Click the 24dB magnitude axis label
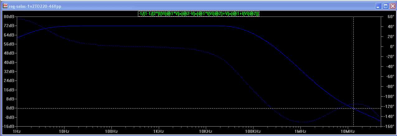Viewport: 397px width, 136px height. [x=9, y=80]
